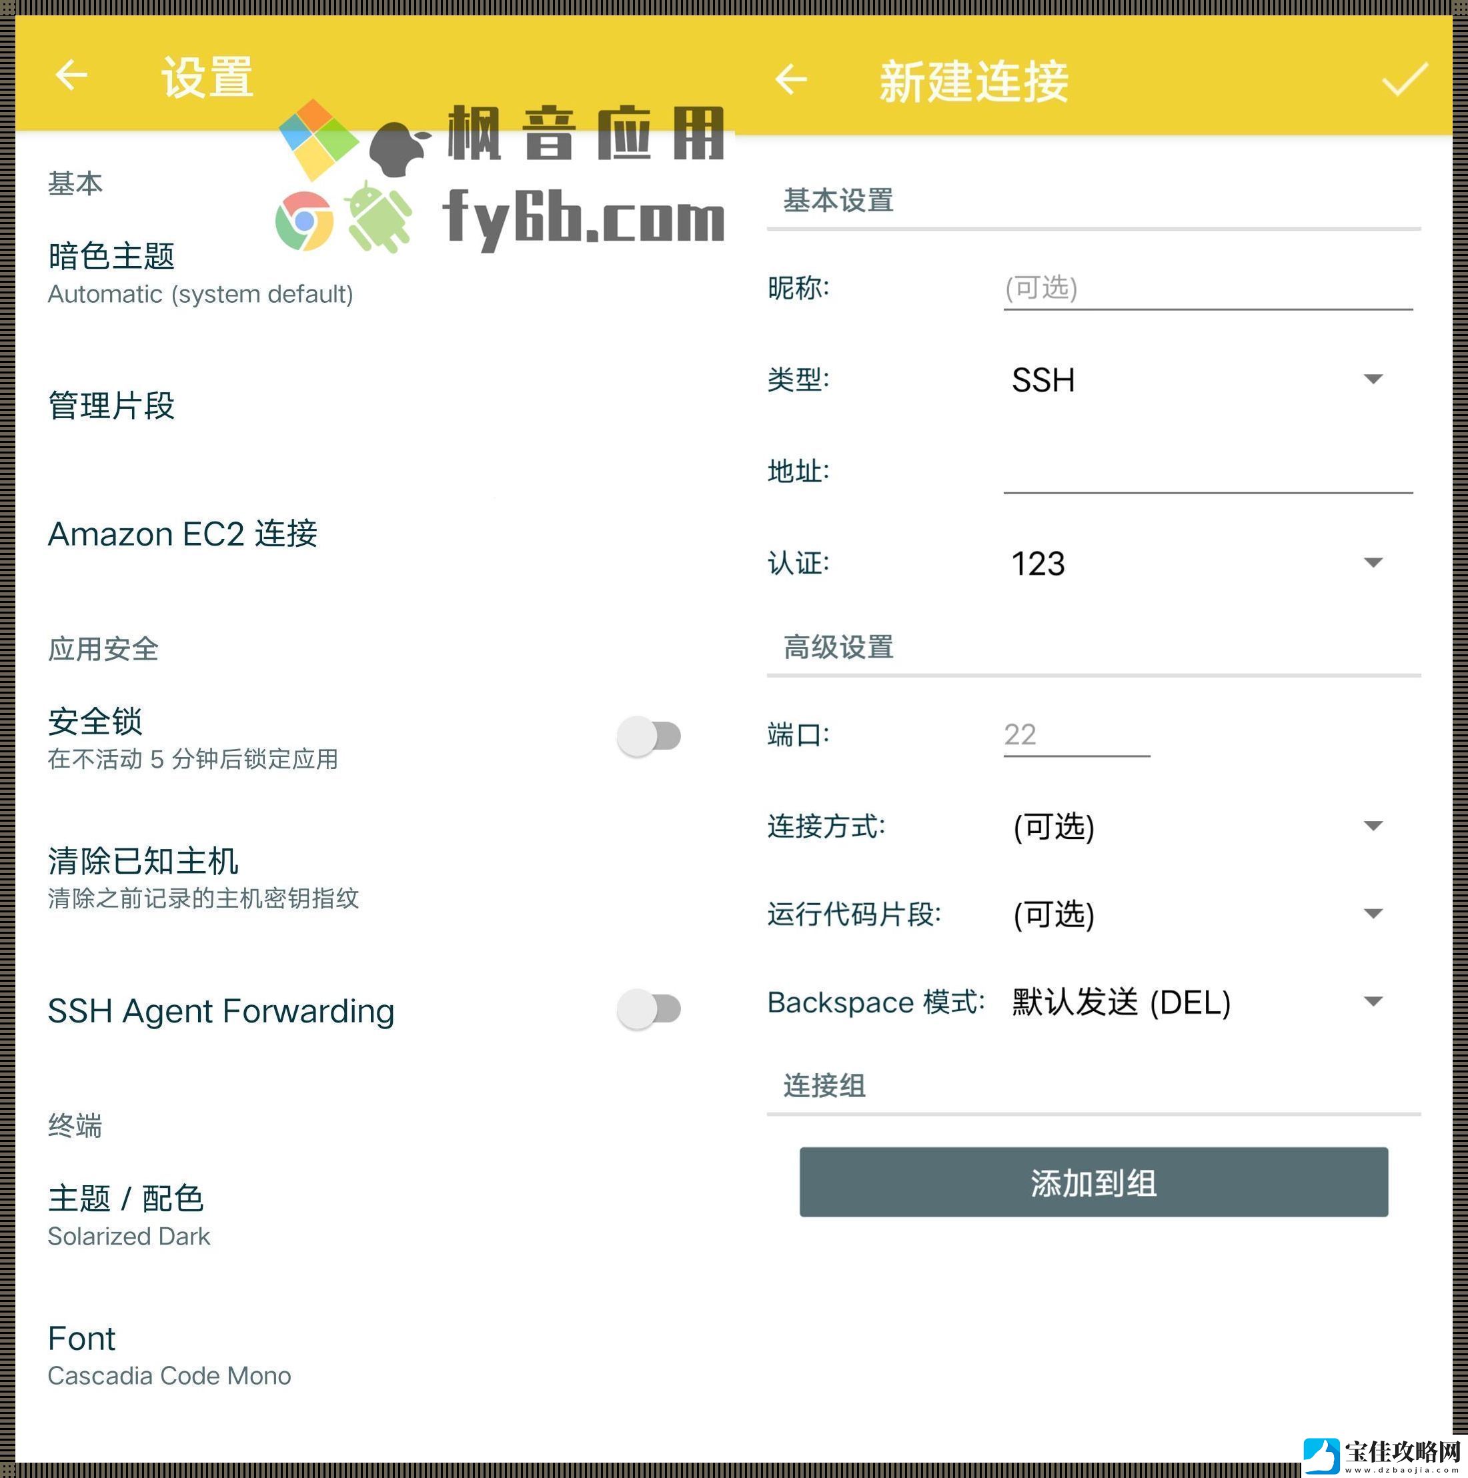Go back from the 新建连接 screen
This screenshot has width=1468, height=1478.
(791, 79)
